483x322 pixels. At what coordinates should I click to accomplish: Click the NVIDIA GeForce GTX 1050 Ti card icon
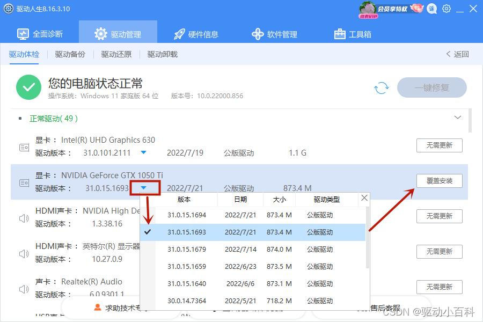24,182
